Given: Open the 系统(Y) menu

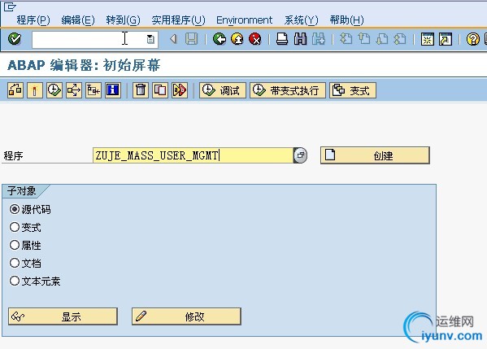Looking at the screenshot, I should pos(302,20).
